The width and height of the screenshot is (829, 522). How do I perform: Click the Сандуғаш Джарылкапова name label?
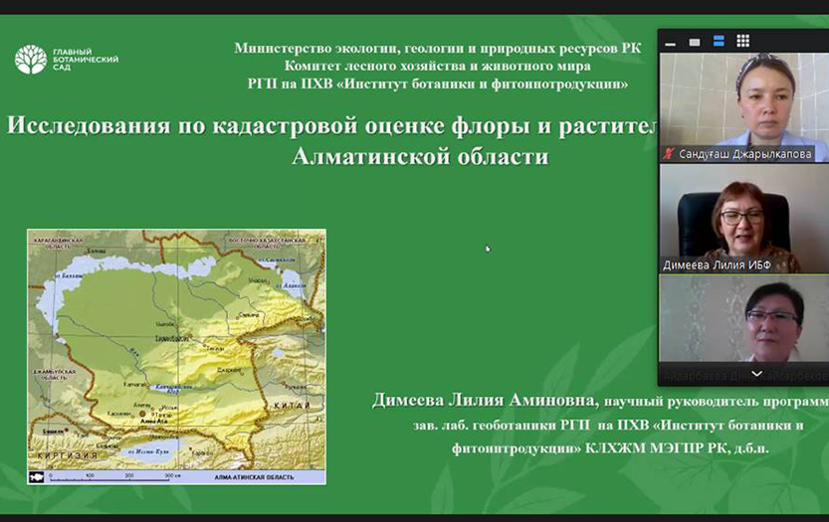(744, 154)
